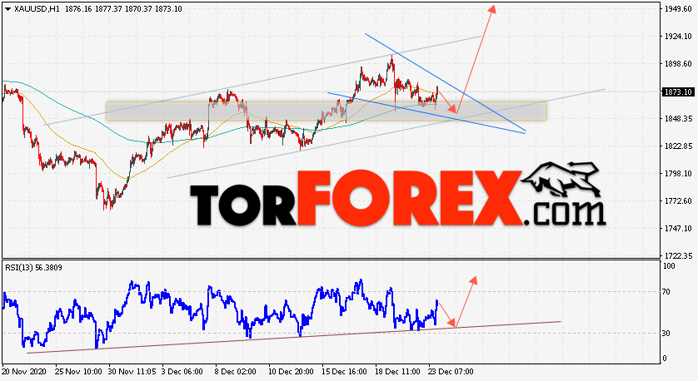The width and height of the screenshot is (698, 381).
Task: Click the 10 Dec 20:00 time label
Action: 292,371
